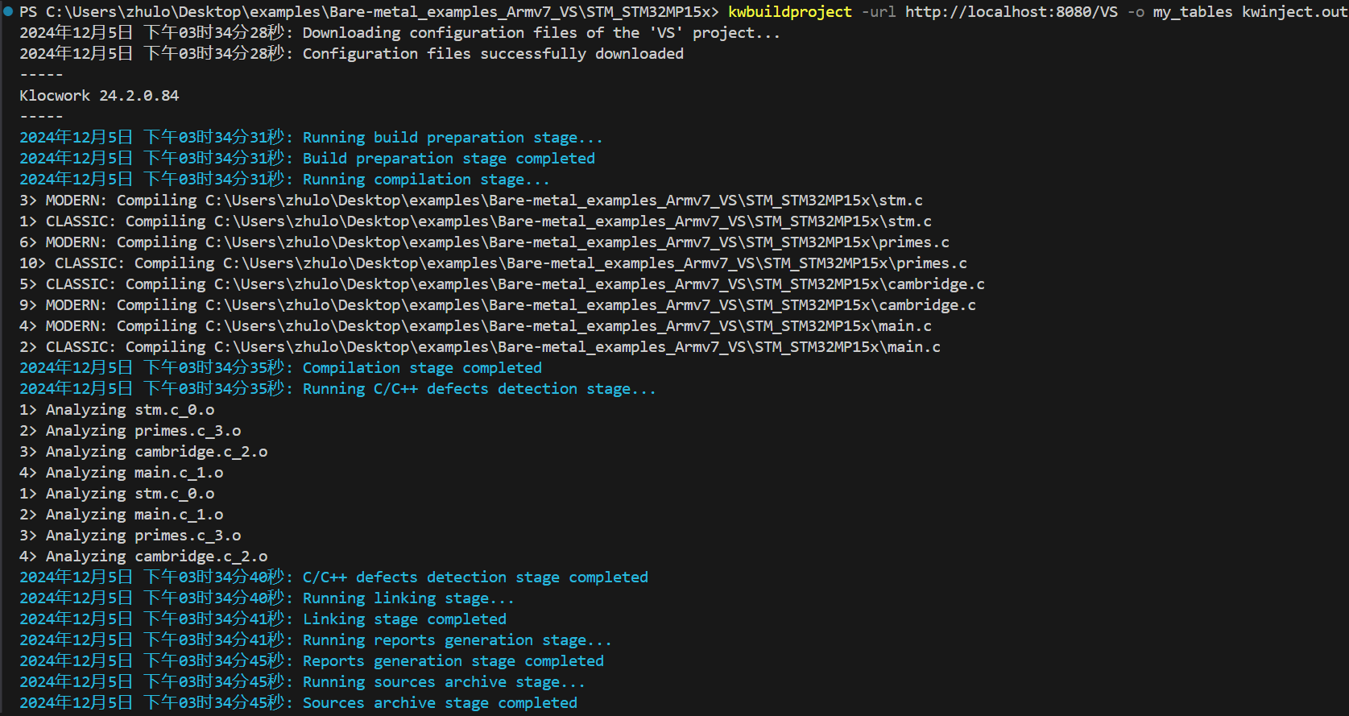Click 'Compilation stage completed' message
This screenshot has height=716, width=1349.
coord(422,368)
